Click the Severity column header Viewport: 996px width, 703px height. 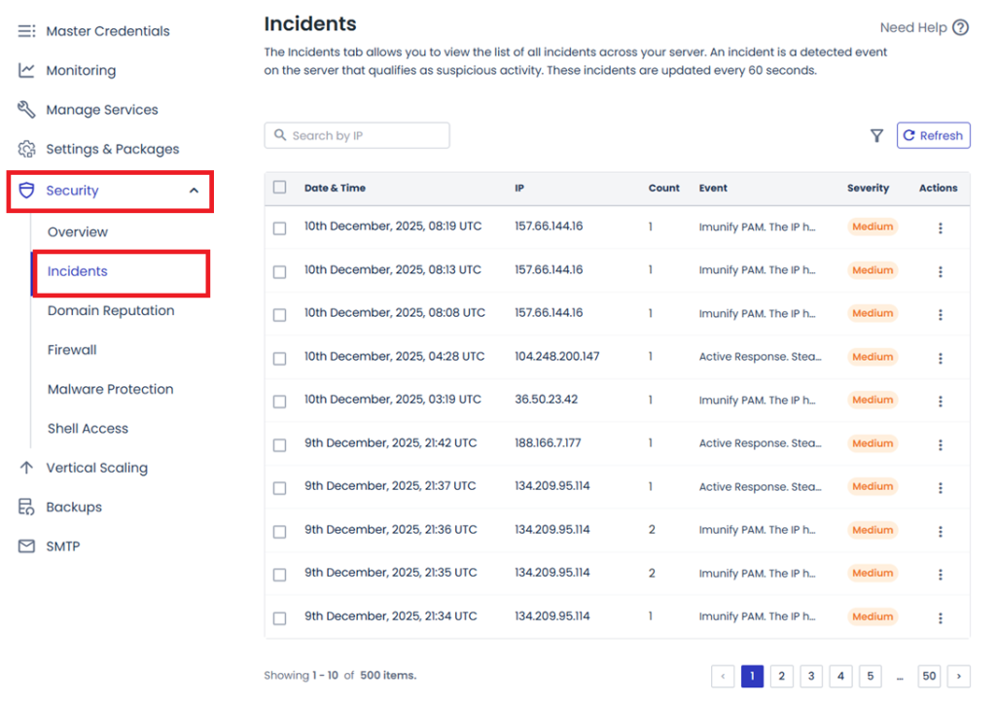coord(868,188)
